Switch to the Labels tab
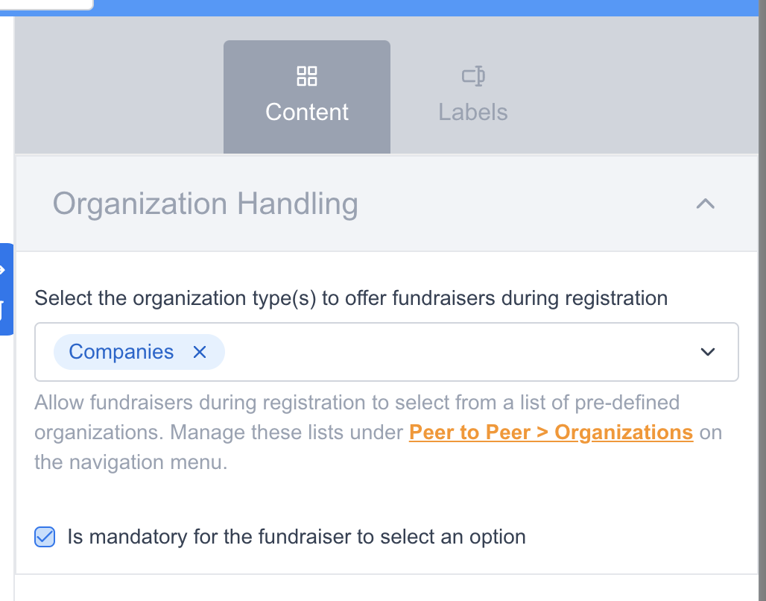Viewport: 766px width, 601px height. click(x=473, y=98)
